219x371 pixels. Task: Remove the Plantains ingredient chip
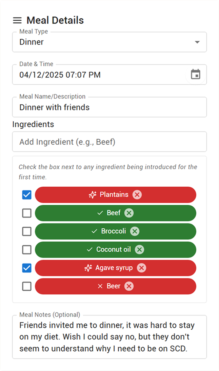137,195
